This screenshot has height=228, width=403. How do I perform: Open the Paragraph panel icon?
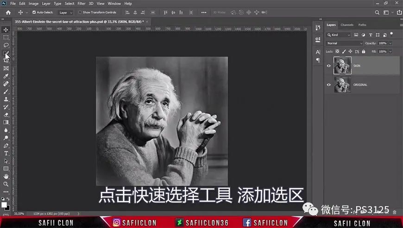click(318, 60)
